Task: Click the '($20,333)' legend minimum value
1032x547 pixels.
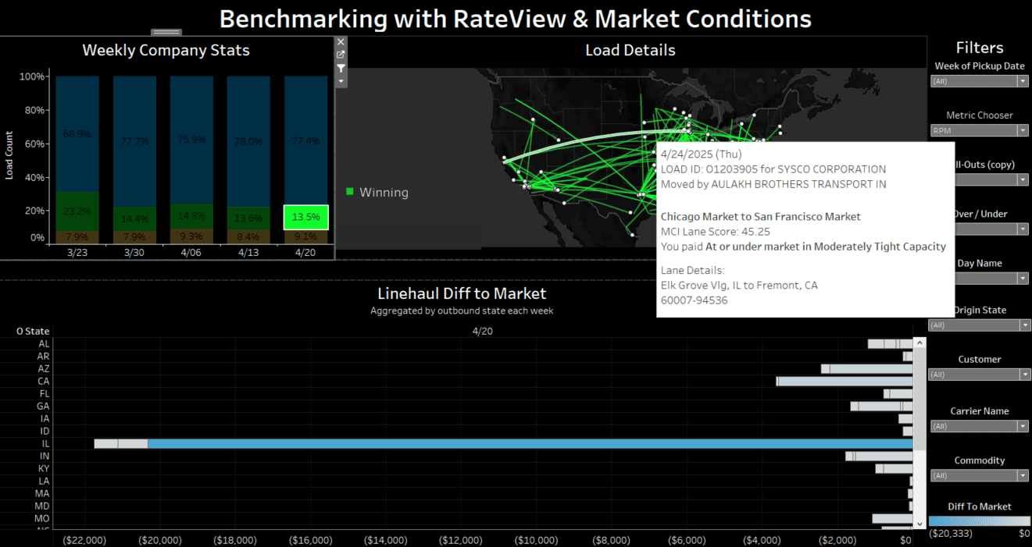Action: point(949,533)
